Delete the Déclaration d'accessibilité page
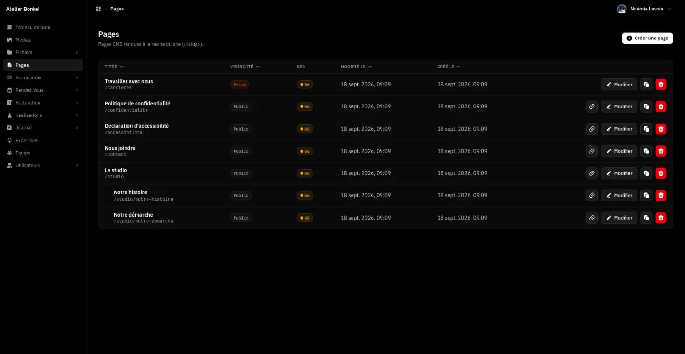 click(661, 129)
